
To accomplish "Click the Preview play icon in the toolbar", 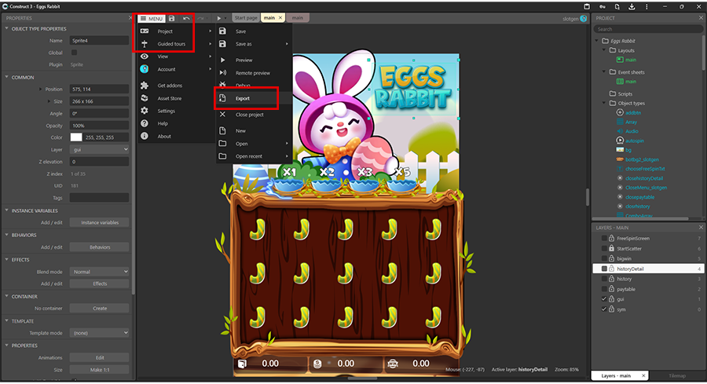I will pyautogui.click(x=219, y=18).
